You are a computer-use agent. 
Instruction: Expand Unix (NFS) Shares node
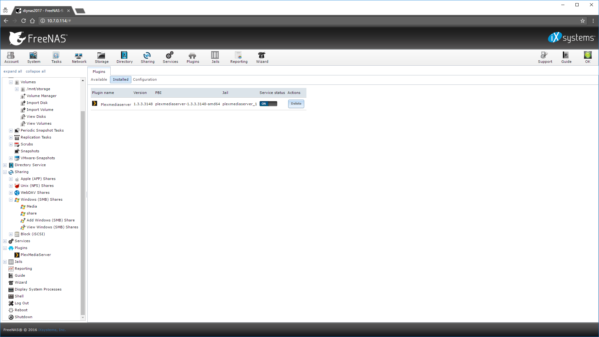pyautogui.click(x=11, y=186)
